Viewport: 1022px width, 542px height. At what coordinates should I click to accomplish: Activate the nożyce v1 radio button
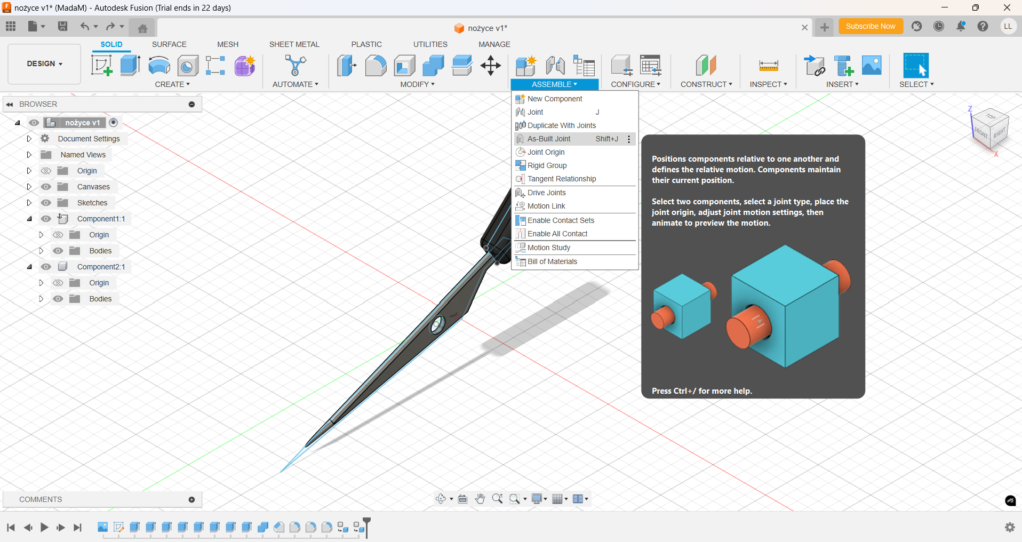[x=113, y=123]
